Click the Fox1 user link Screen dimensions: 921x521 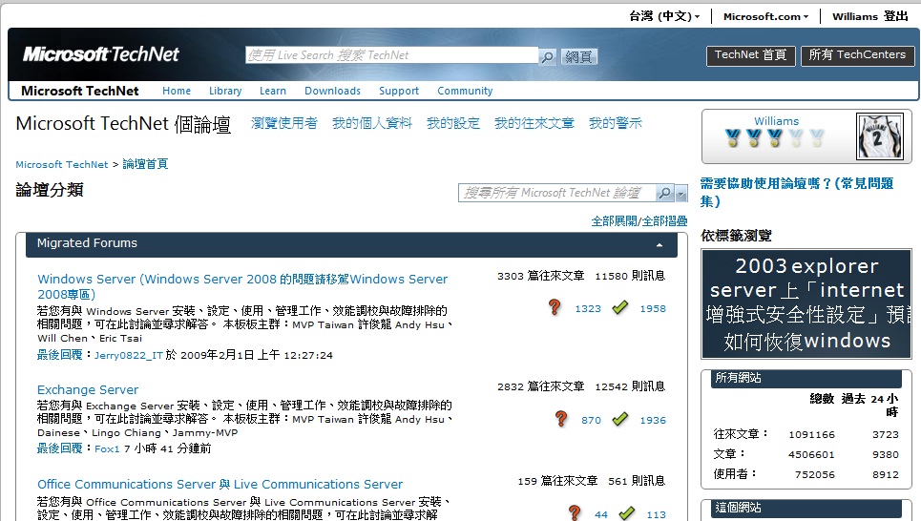coord(107,448)
